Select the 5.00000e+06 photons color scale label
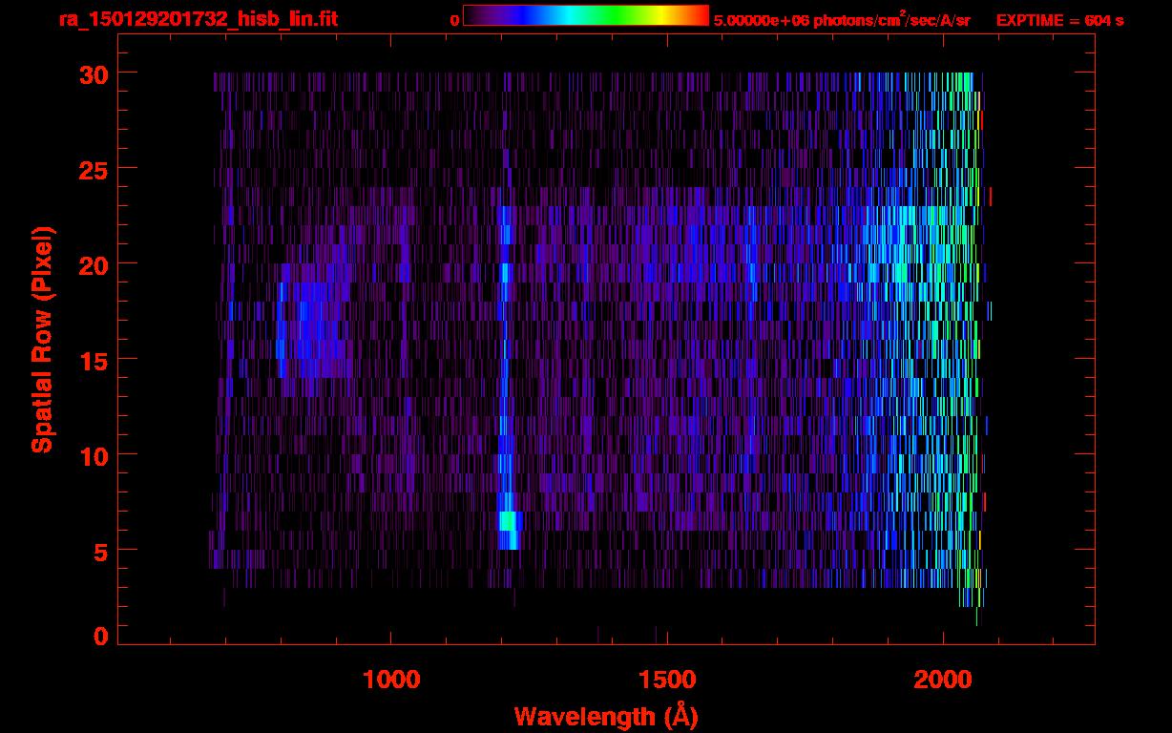 842,20
